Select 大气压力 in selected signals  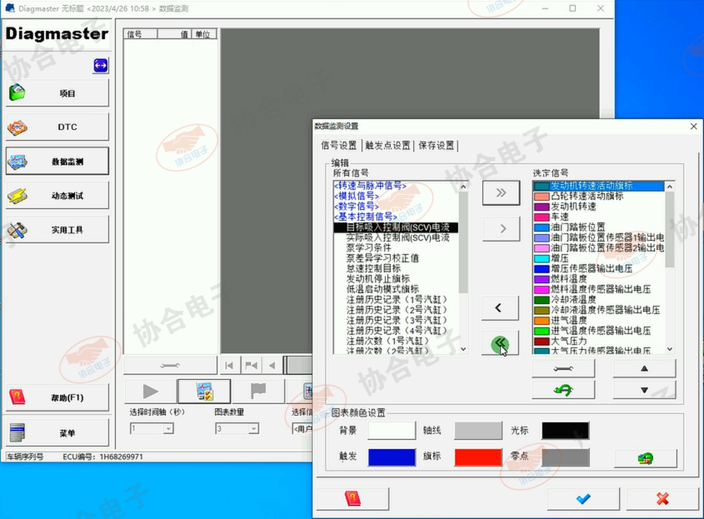tap(569, 341)
